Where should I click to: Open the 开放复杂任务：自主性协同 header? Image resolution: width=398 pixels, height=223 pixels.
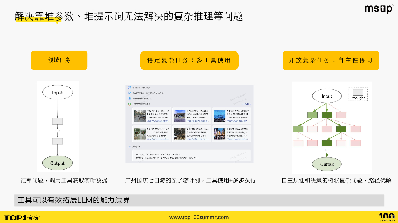330,60
